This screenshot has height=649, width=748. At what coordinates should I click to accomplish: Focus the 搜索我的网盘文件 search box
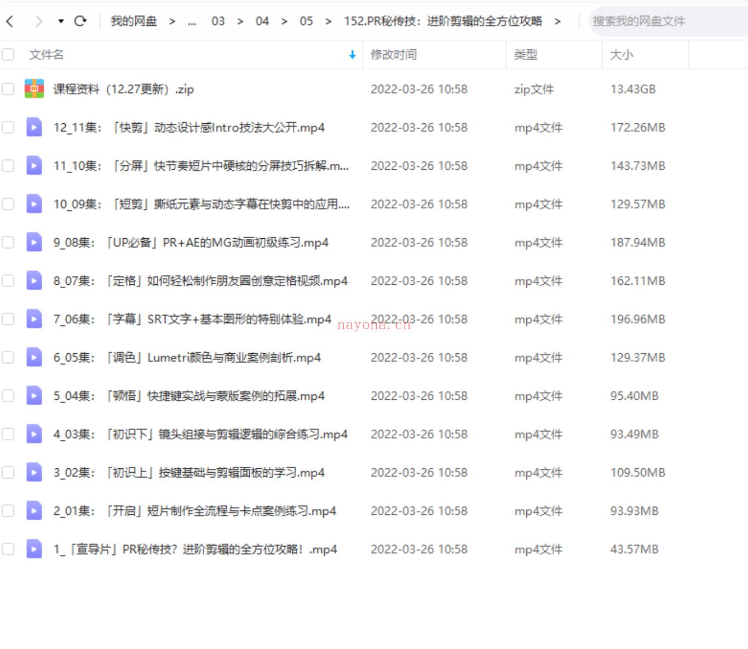click(669, 21)
